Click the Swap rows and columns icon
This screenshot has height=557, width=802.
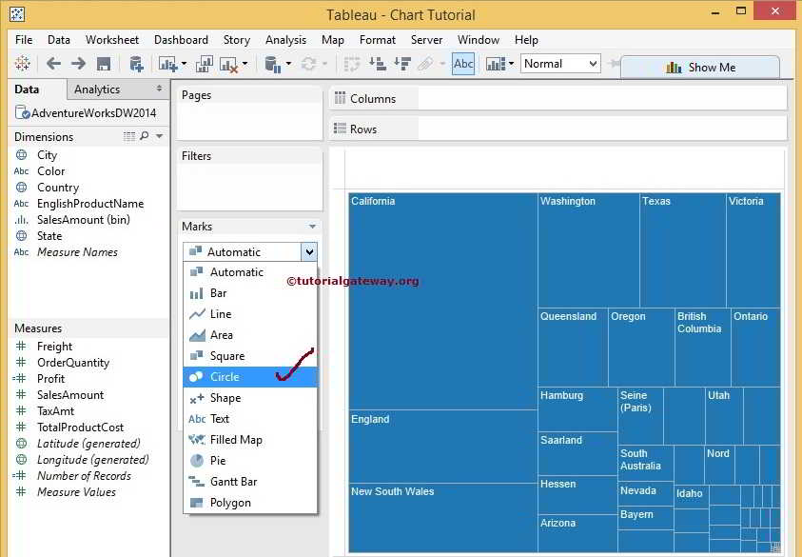click(351, 64)
